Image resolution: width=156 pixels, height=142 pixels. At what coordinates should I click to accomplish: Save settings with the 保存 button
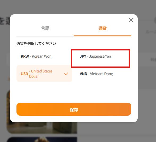[74, 109]
